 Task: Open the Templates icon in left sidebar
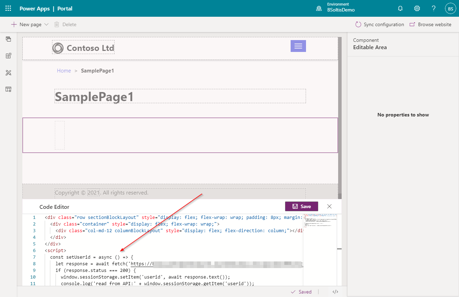tap(8, 89)
